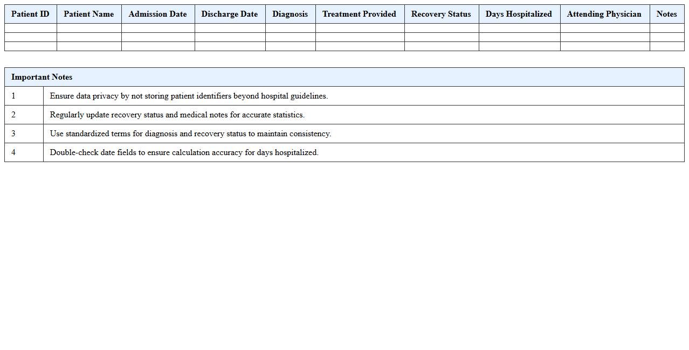
Task: Select note number 1 cell
Action: coord(24,96)
